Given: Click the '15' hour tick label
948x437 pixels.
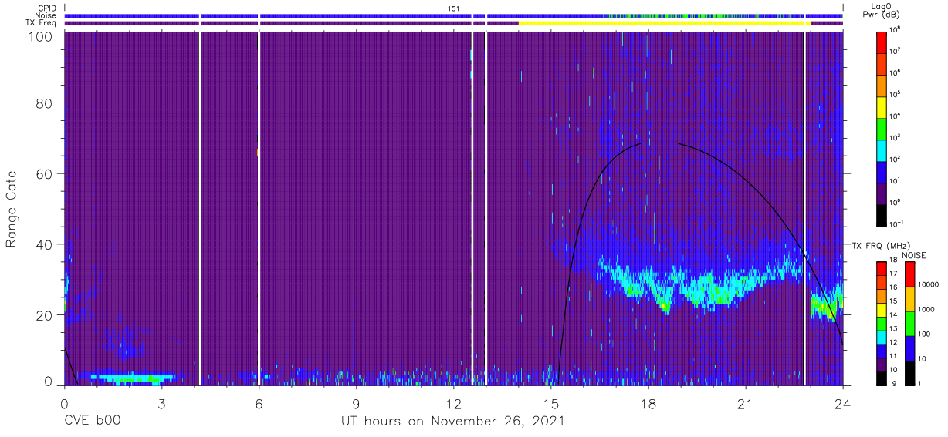Looking at the screenshot, I should point(550,403).
